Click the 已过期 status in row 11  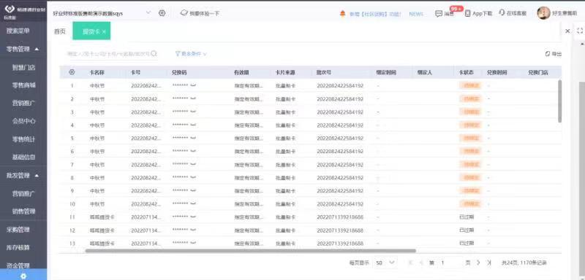point(467,217)
